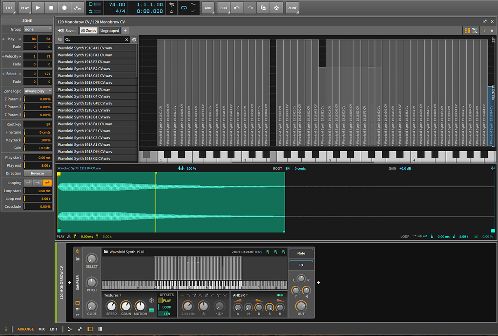The width and height of the screenshot is (498, 336).
Task: Click the star favorite icon in sampler header
Action: [492, 30]
